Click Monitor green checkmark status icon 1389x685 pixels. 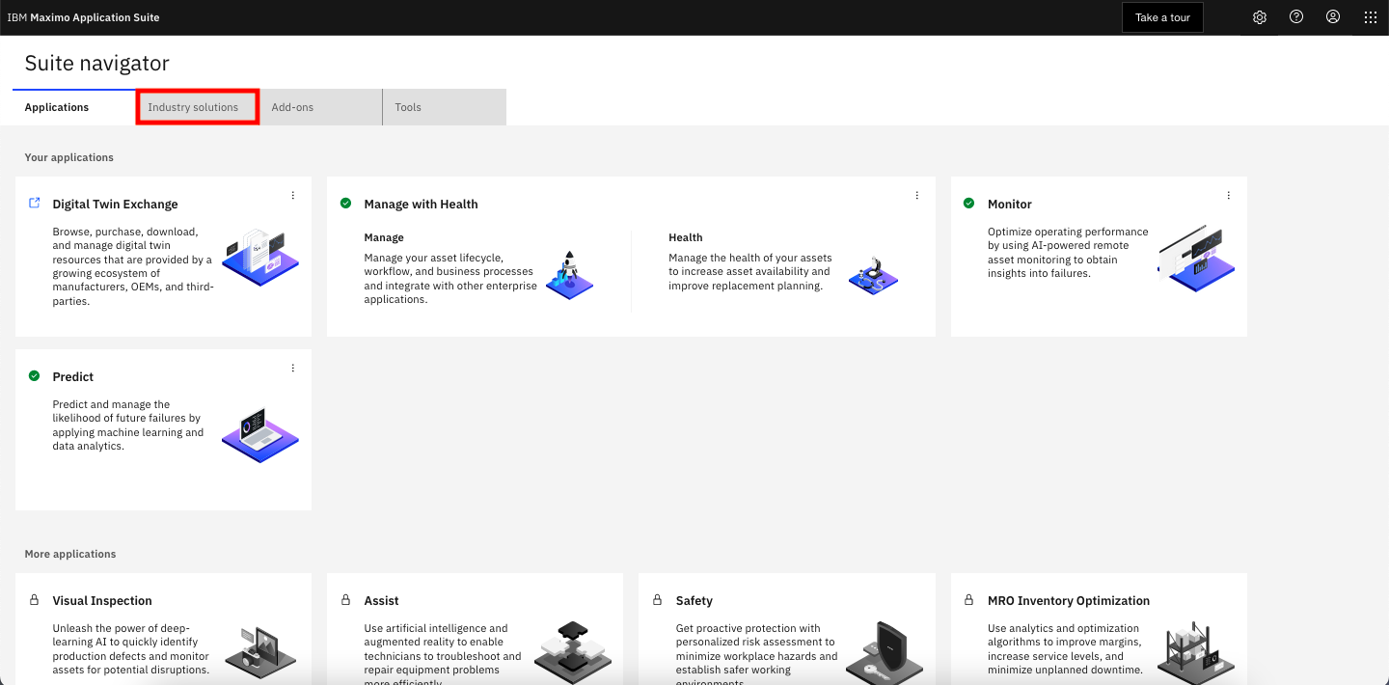coord(969,204)
